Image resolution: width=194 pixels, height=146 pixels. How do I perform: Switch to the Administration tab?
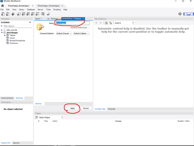tap(7, 98)
